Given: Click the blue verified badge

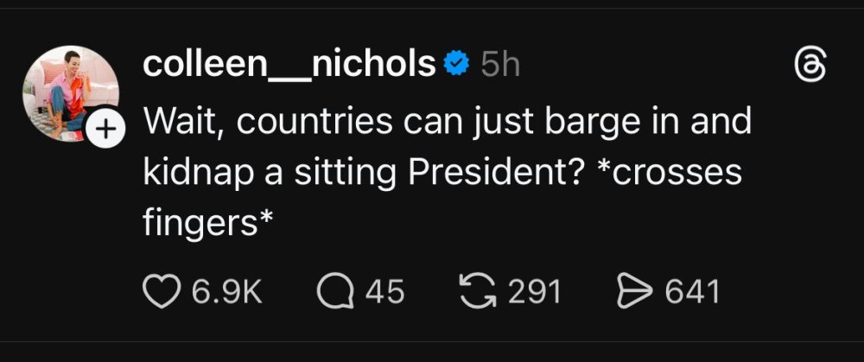Looking at the screenshot, I should point(455,63).
